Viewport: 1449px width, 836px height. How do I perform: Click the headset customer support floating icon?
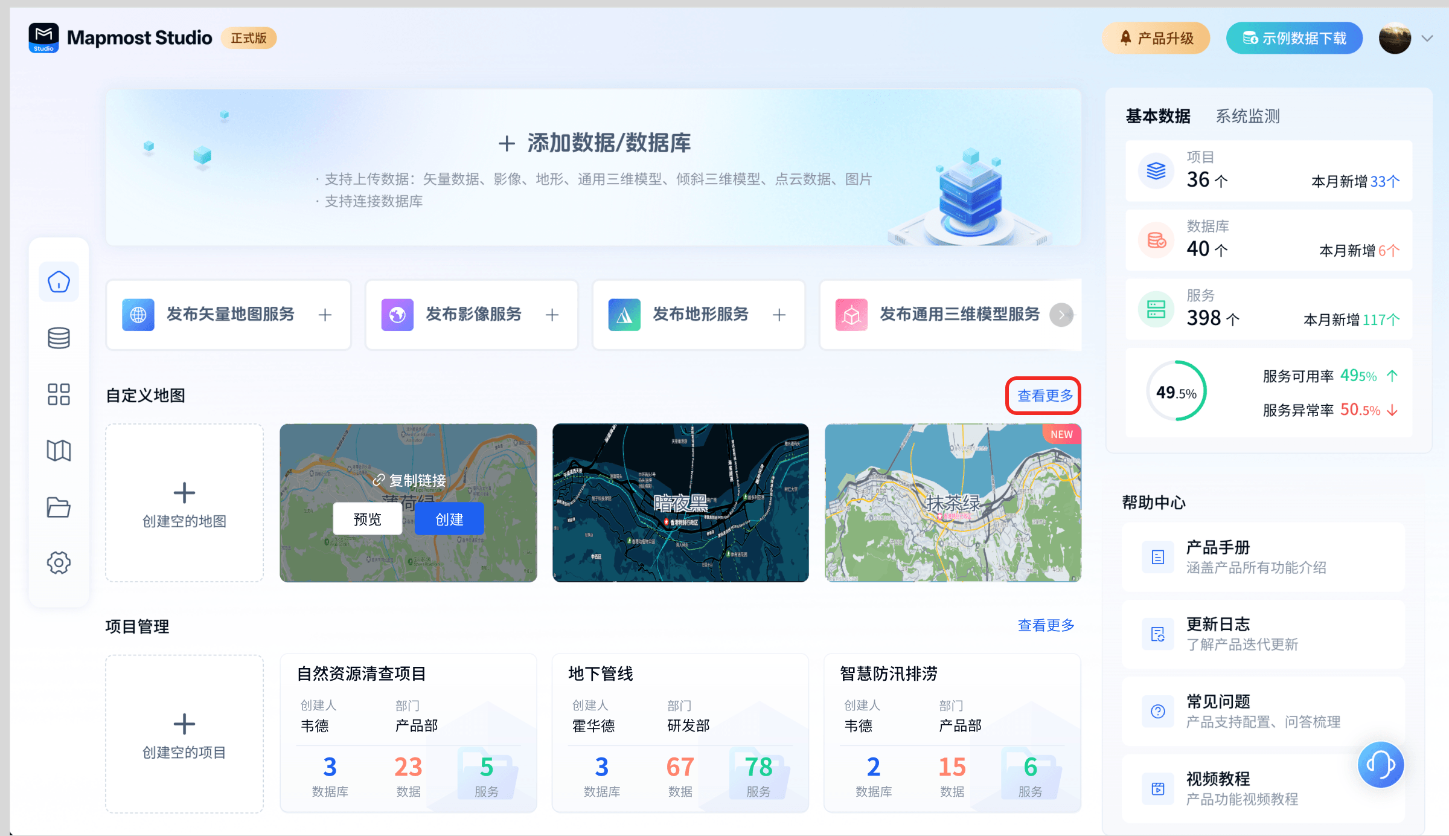tap(1380, 765)
